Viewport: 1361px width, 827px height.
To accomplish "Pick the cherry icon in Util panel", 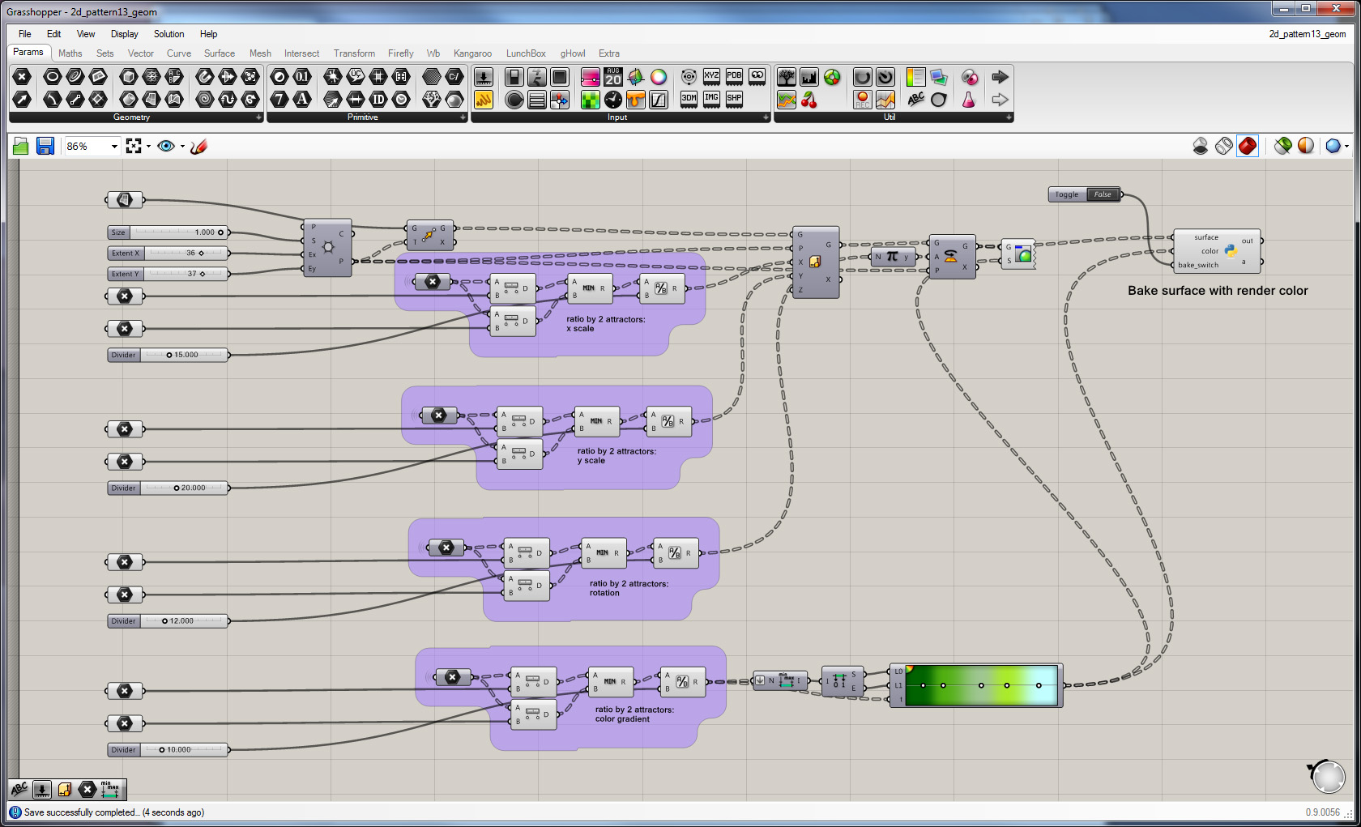I will 808,100.
